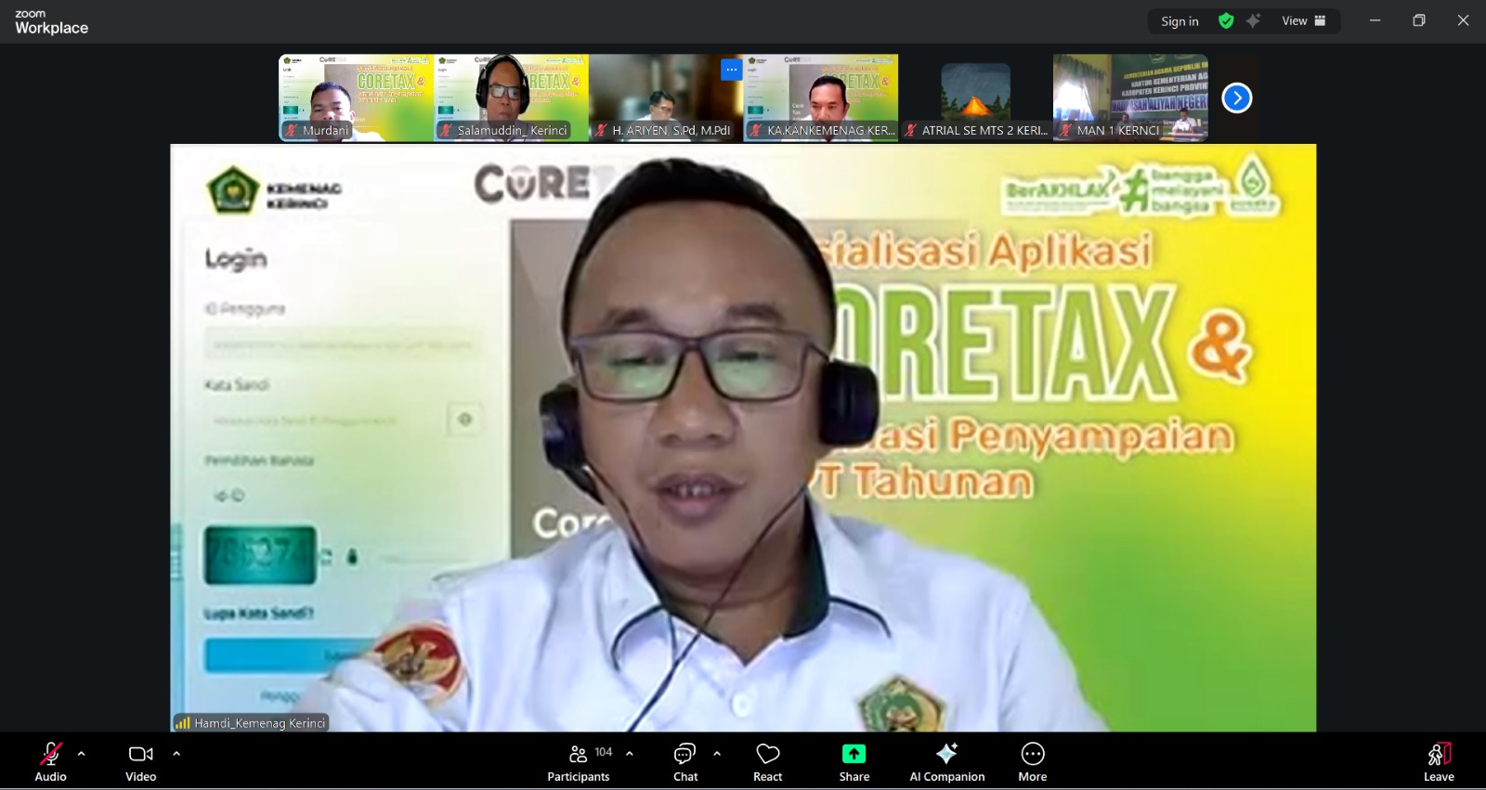Open the React emoji menu
The width and height of the screenshot is (1486, 790).
coord(767,761)
